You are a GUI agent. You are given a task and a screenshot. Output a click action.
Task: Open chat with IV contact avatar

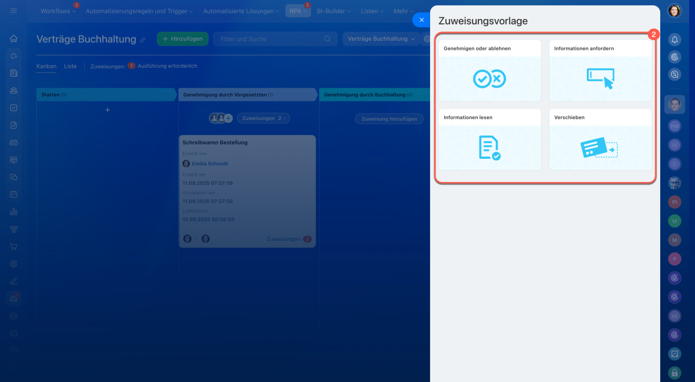674,145
